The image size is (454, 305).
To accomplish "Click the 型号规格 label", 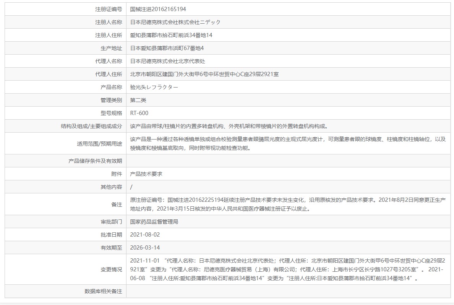I will (x=111, y=114).
